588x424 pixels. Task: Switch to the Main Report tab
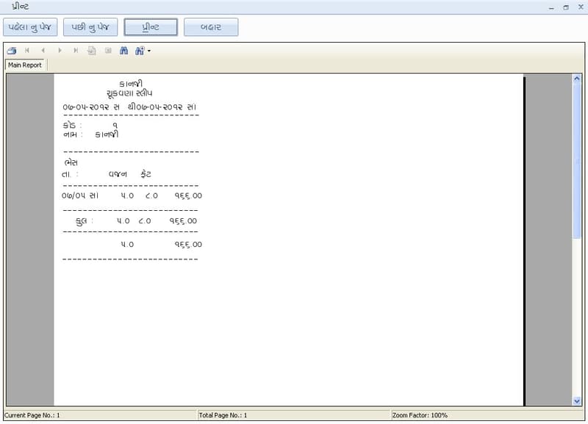click(x=24, y=65)
